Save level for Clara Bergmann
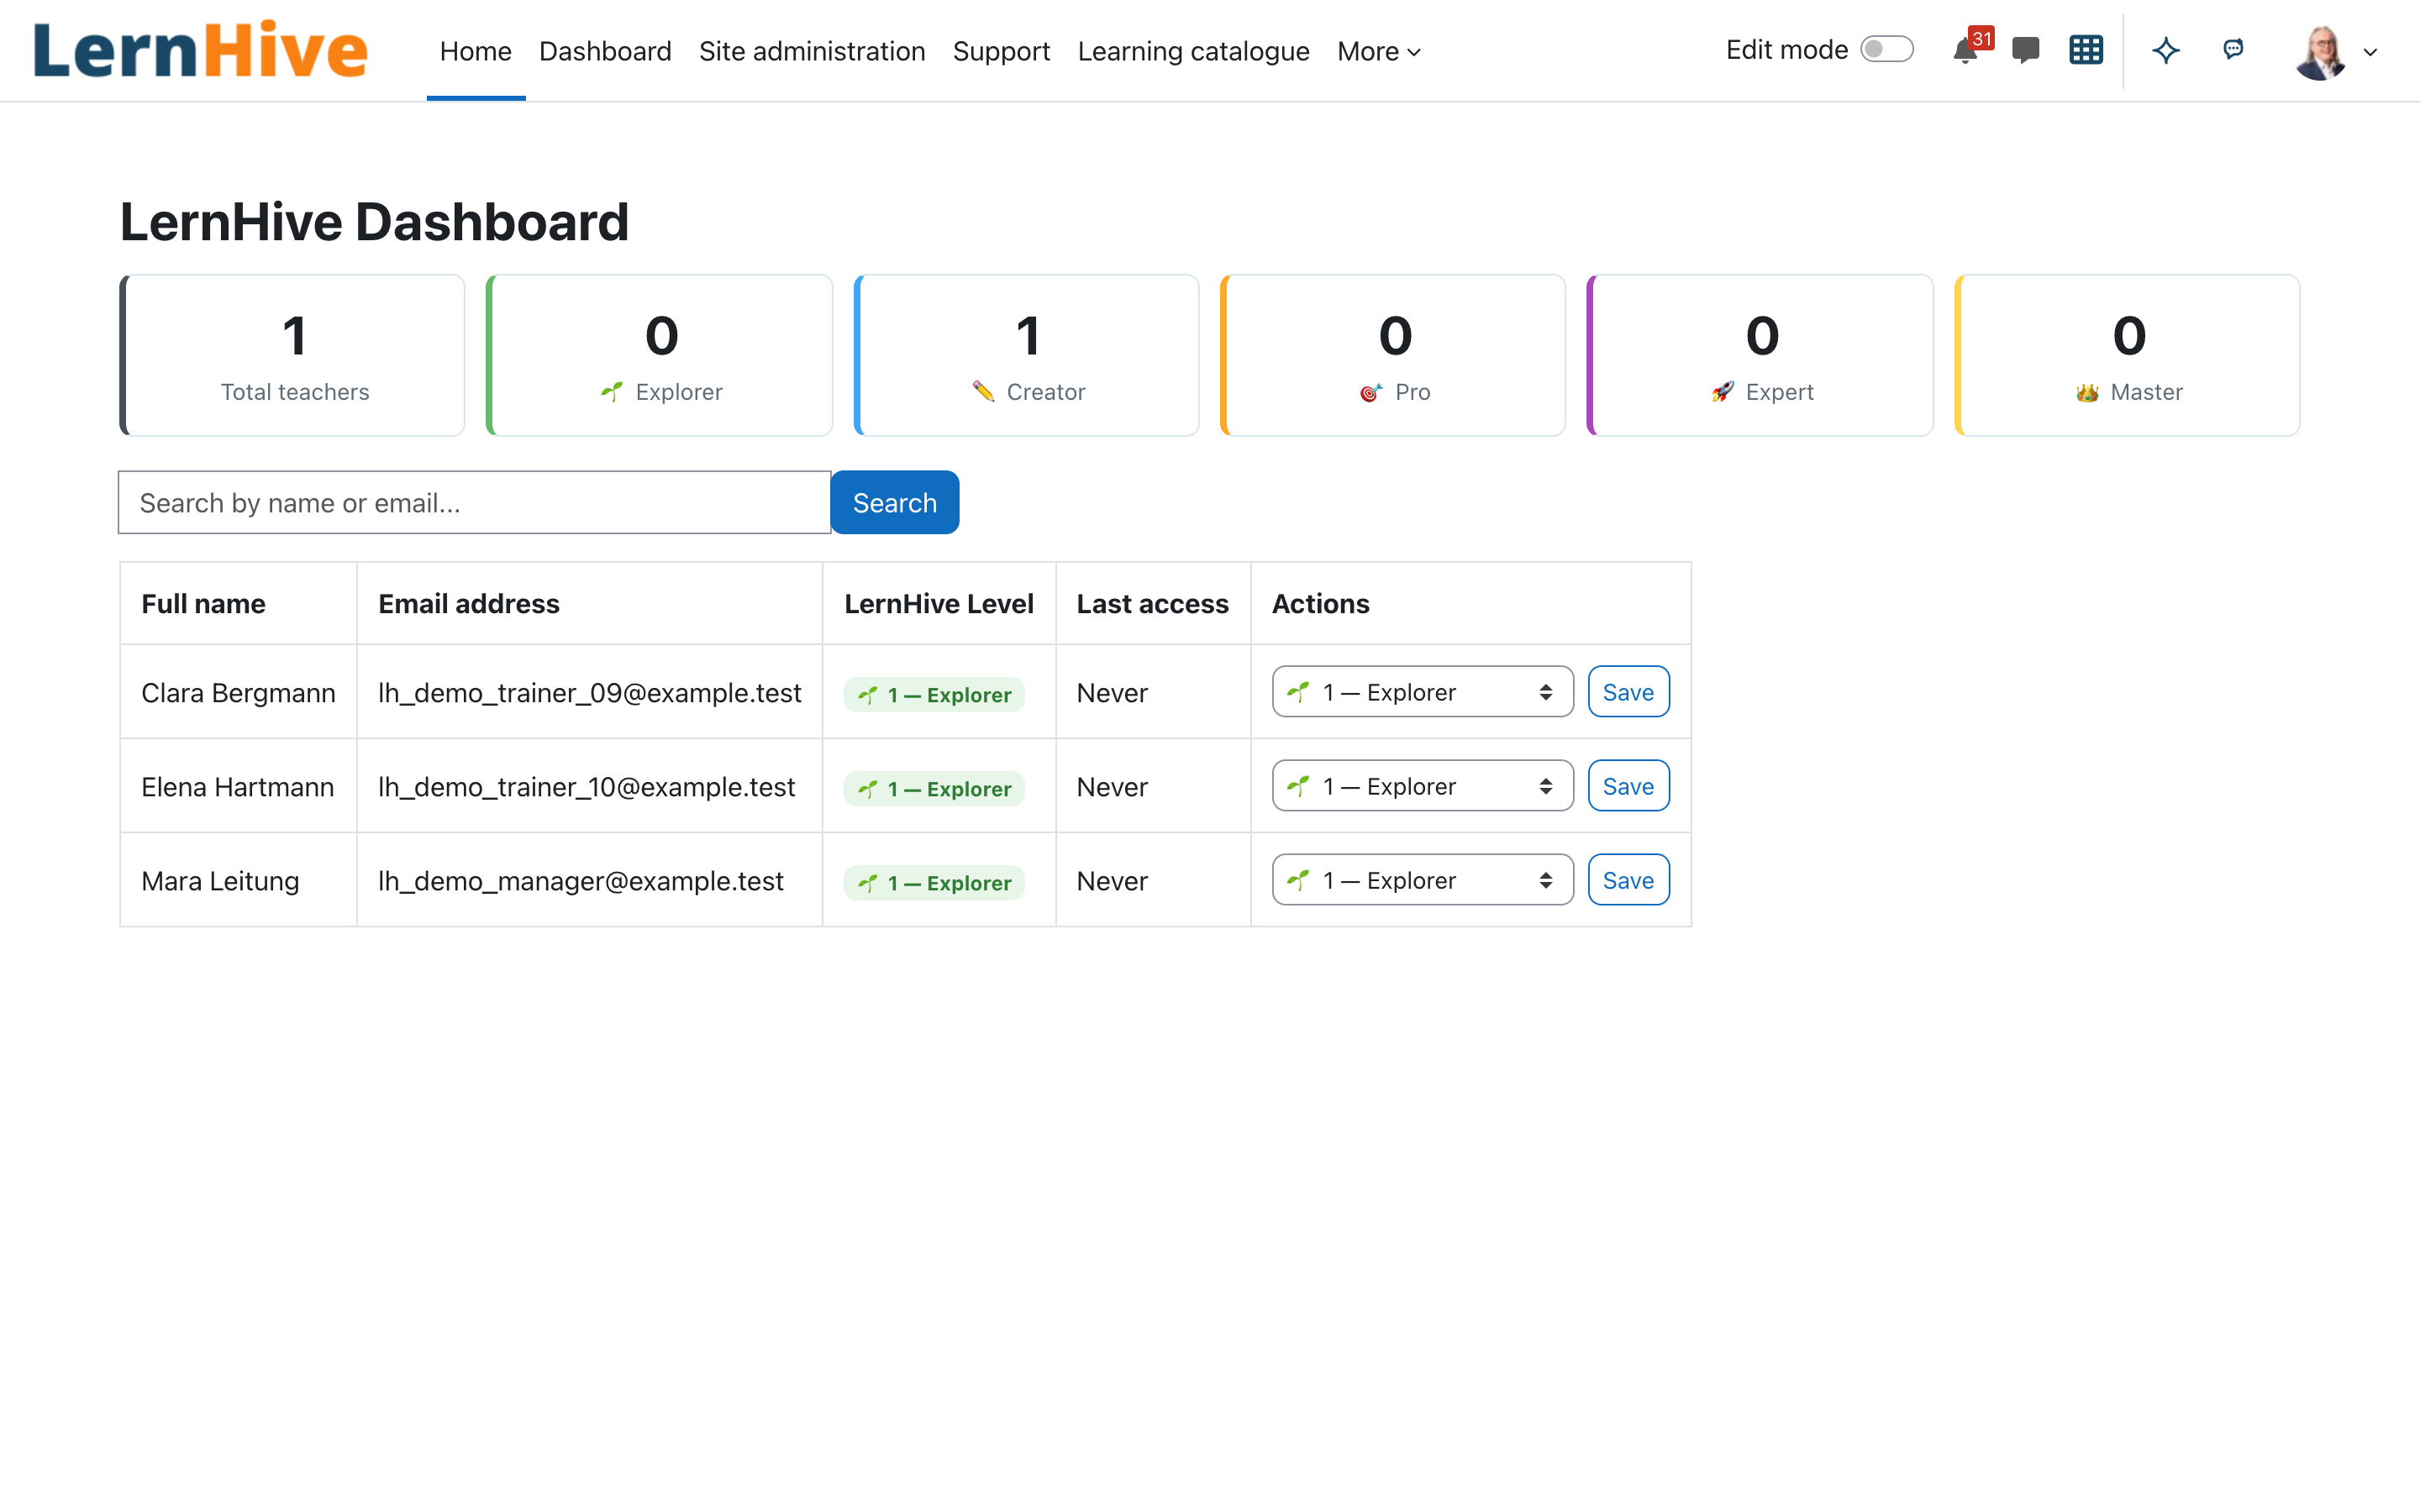 [x=1628, y=692]
